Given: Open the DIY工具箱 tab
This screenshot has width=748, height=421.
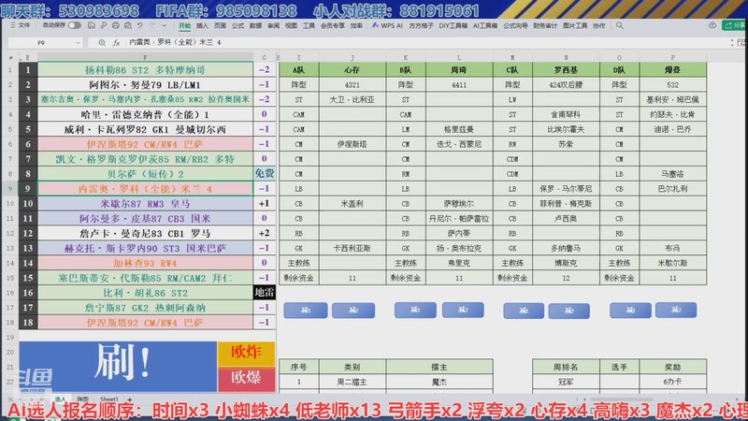Looking at the screenshot, I should coord(453,26).
